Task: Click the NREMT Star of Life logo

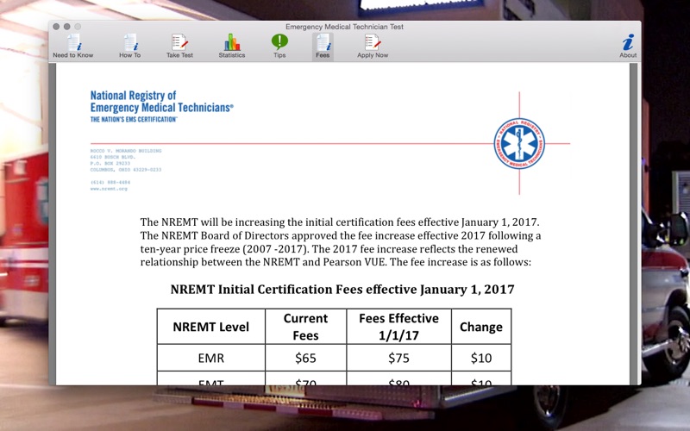Action: (519, 143)
